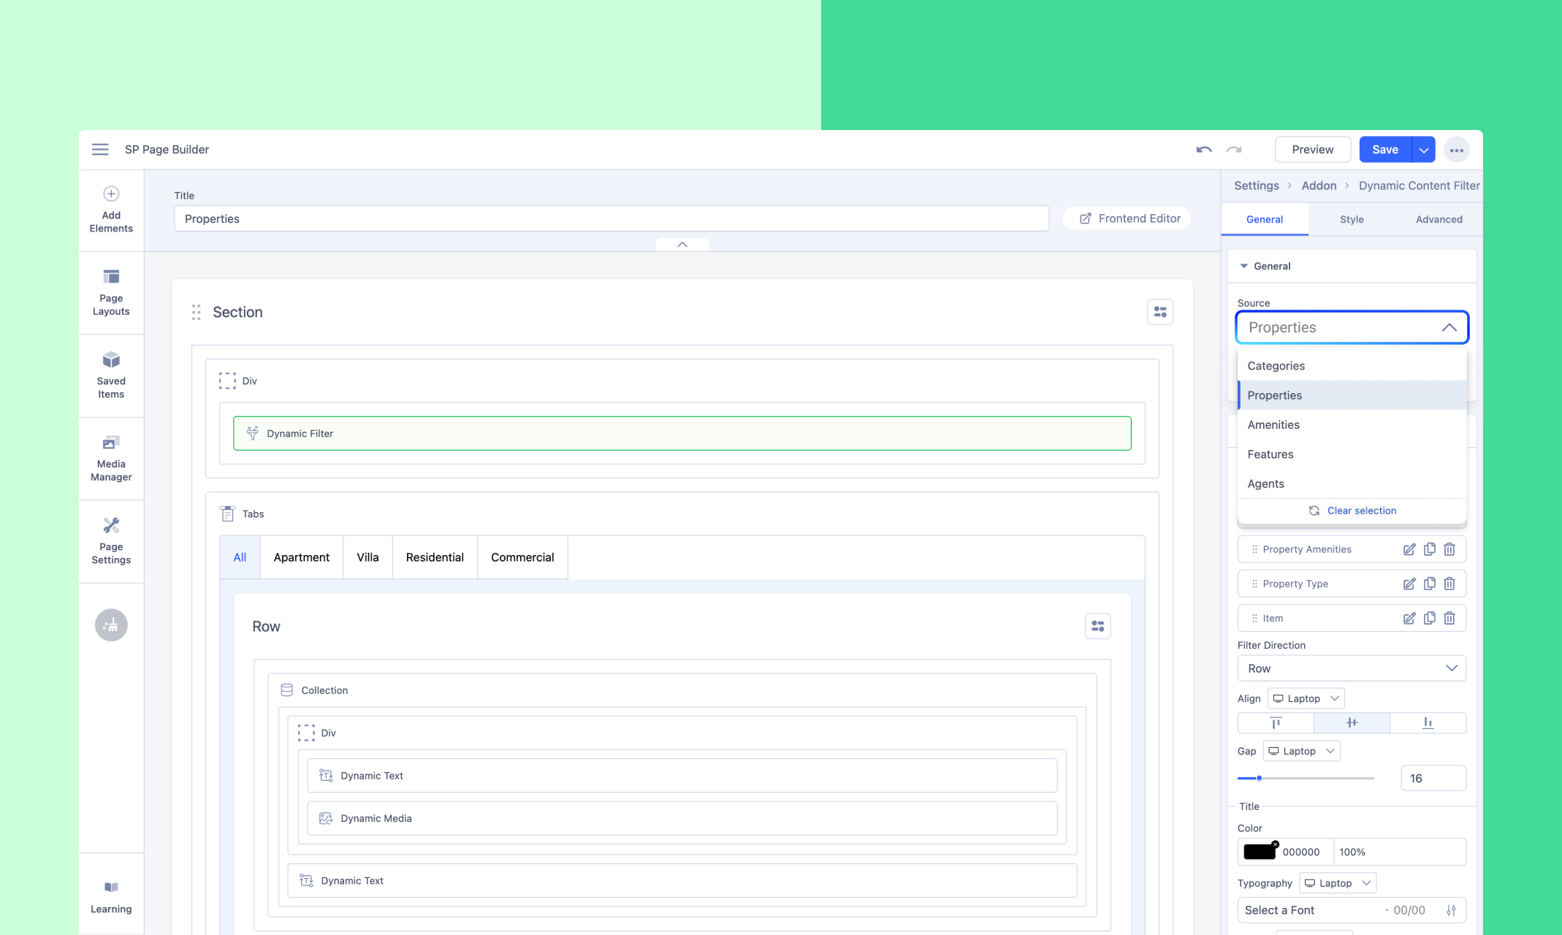Image resolution: width=1562 pixels, height=935 pixels.
Task: Open the hamburger menu icon
Action: coord(100,149)
